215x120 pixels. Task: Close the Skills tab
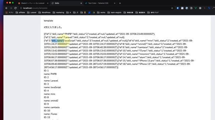[x=81, y=3]
